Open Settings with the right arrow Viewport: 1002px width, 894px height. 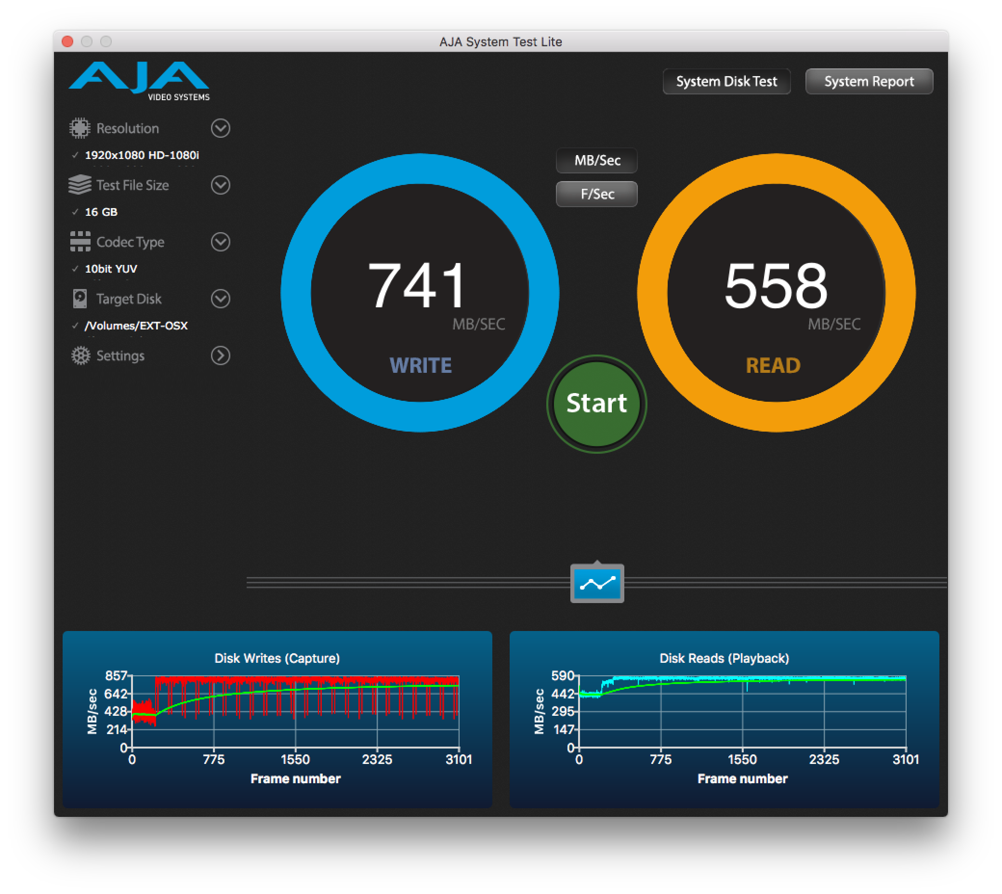pyautogui.click(x=221, y=355)
